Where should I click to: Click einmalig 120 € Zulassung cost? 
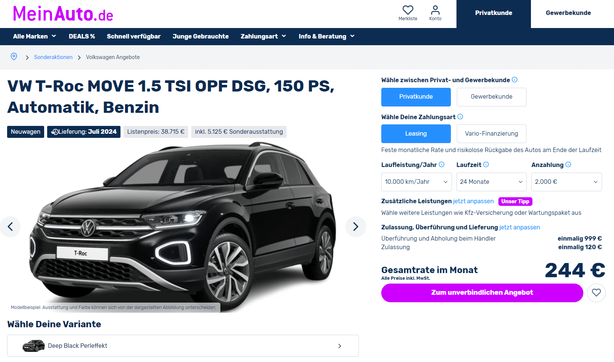580,247
